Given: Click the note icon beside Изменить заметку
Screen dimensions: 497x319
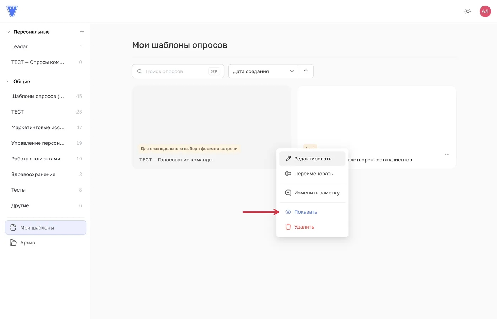Looking at the screenshot, I should coord(288,193).
